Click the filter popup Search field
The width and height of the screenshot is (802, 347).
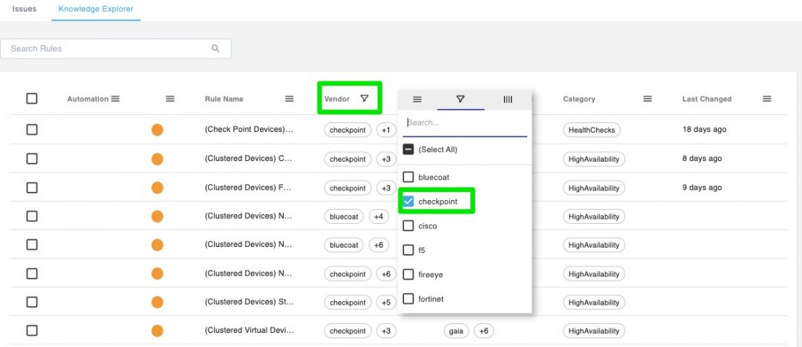click(464, 123)
